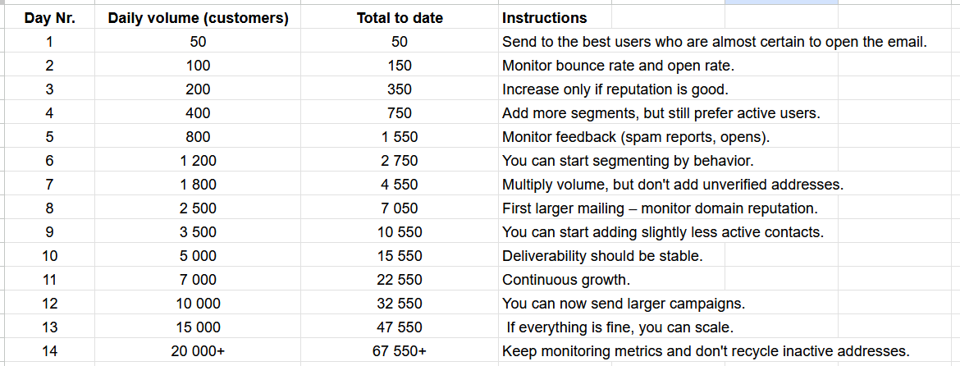Select the total to date cell 67 550+
The width and height of the screenshot is (960, 366).
click(400, 350)
